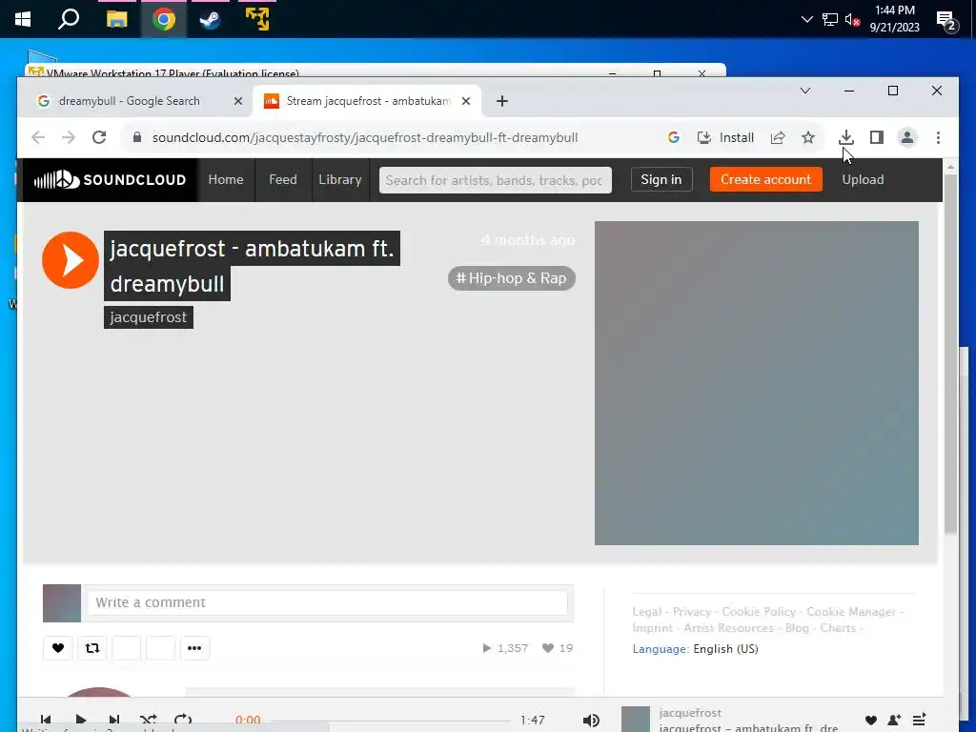Focus the SoundCloud search box
This screenshot has width=976, height=732.
click(x=496, y=180)
